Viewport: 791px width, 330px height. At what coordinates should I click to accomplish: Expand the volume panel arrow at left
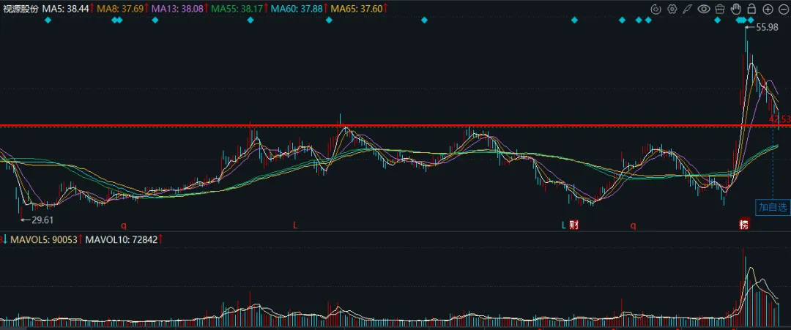point(4,239)
